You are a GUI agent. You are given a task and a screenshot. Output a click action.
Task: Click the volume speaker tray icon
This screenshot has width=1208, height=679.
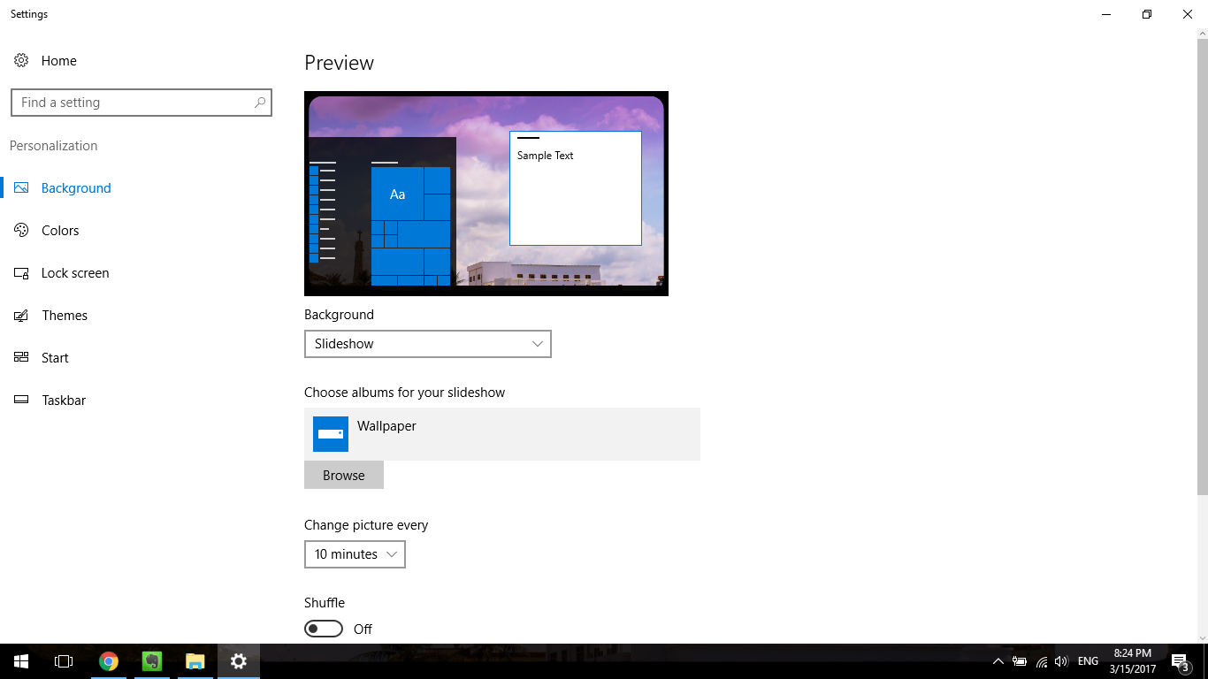[1062, 661]
